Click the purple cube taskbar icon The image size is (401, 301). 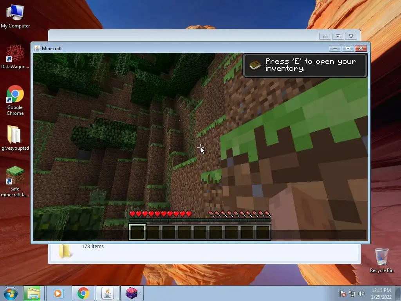(132, 293)
